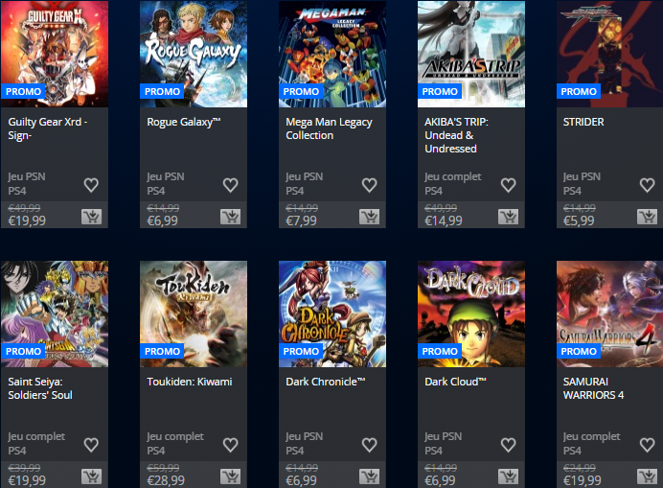Add STRIDER to the shopping cart
This screenshot has height=488, width=663.
647,217
